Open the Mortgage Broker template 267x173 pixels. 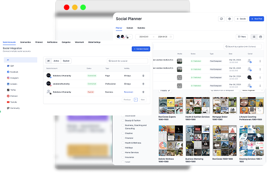224,105
